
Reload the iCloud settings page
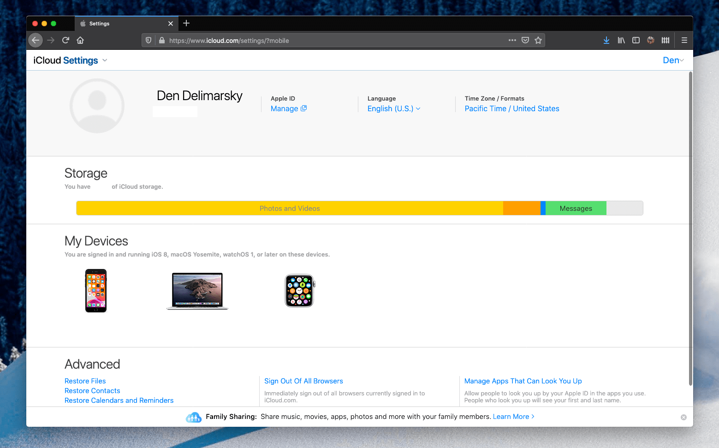click(x=65, y=40)
